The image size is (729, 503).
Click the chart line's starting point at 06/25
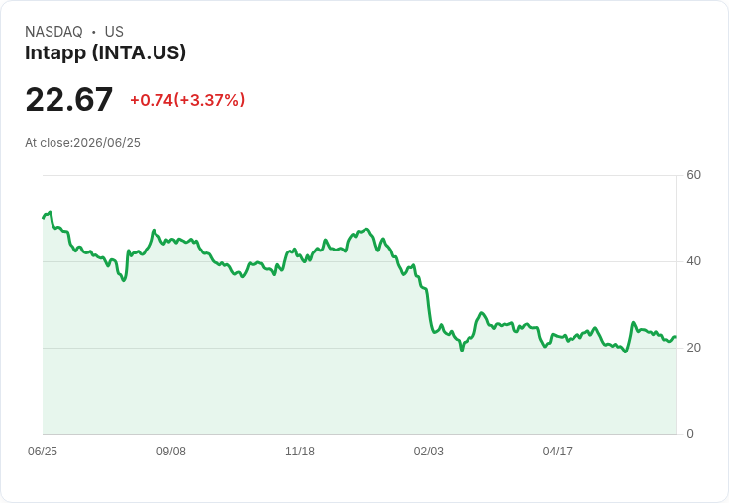click(x=43, y=218)
